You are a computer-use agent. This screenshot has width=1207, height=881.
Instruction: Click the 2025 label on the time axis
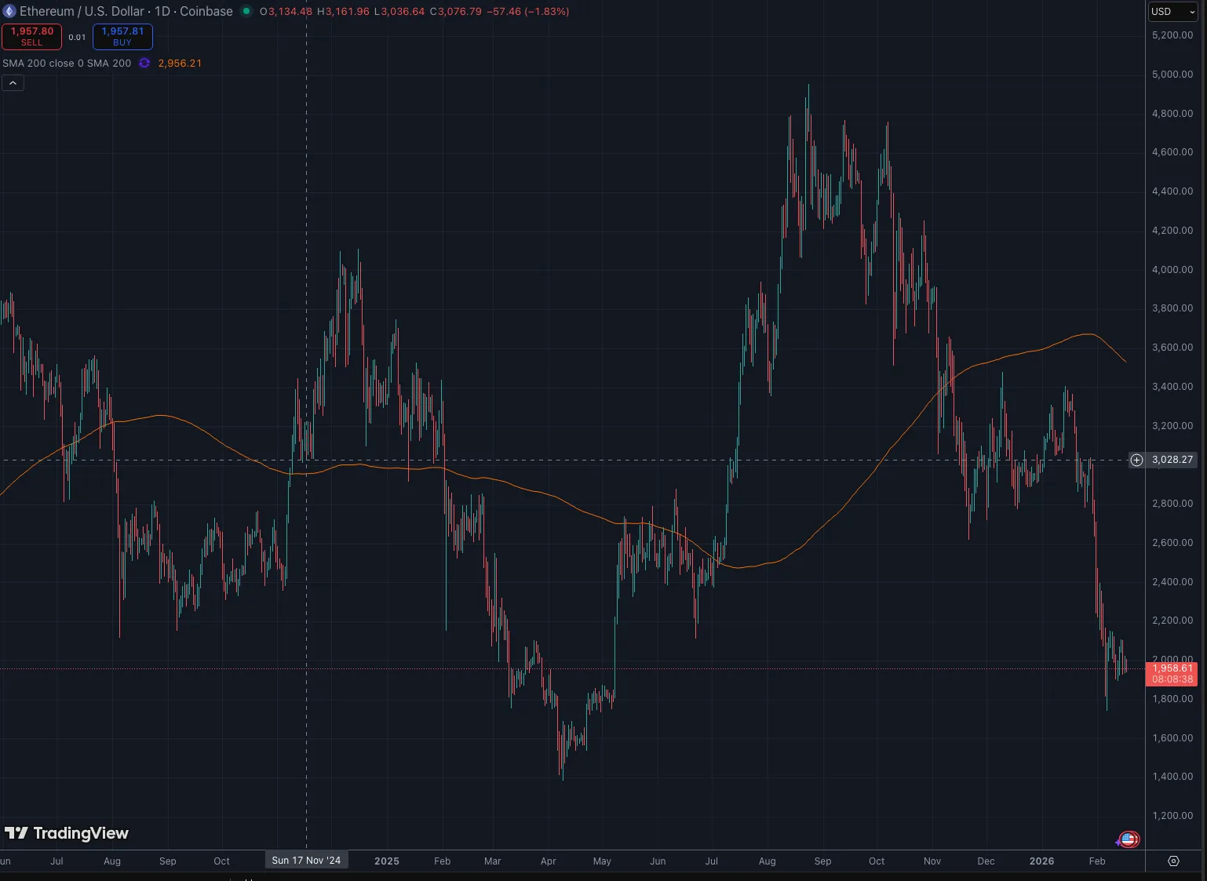(386, 861)
